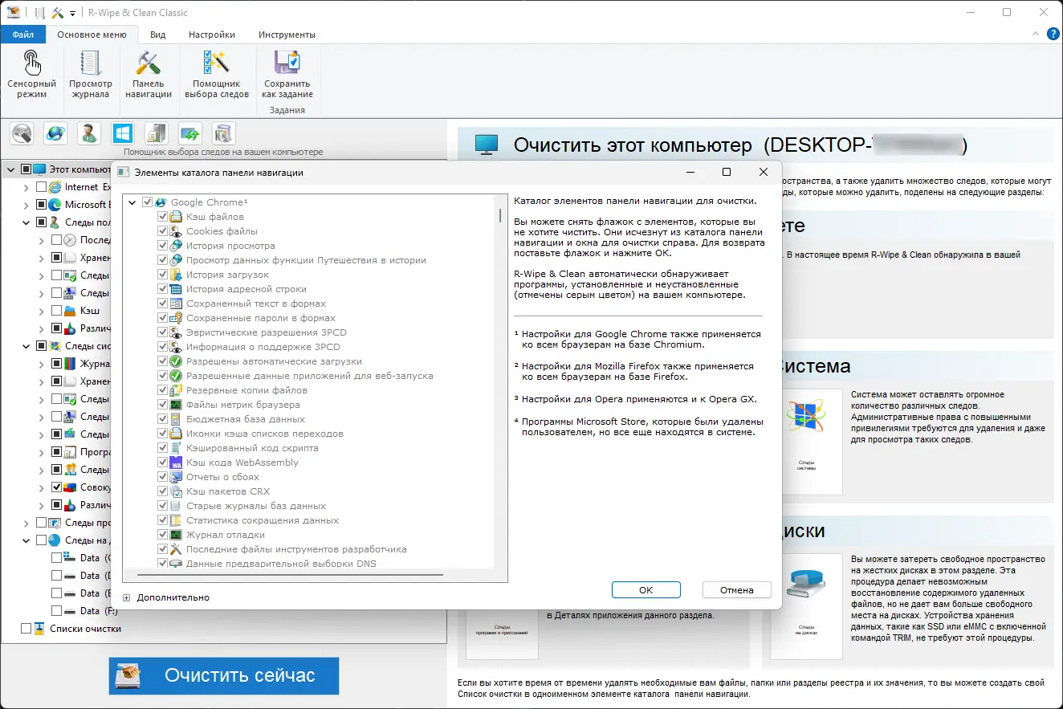Click the tools icon beside Последние файлы инструментов

pos(176,549)
